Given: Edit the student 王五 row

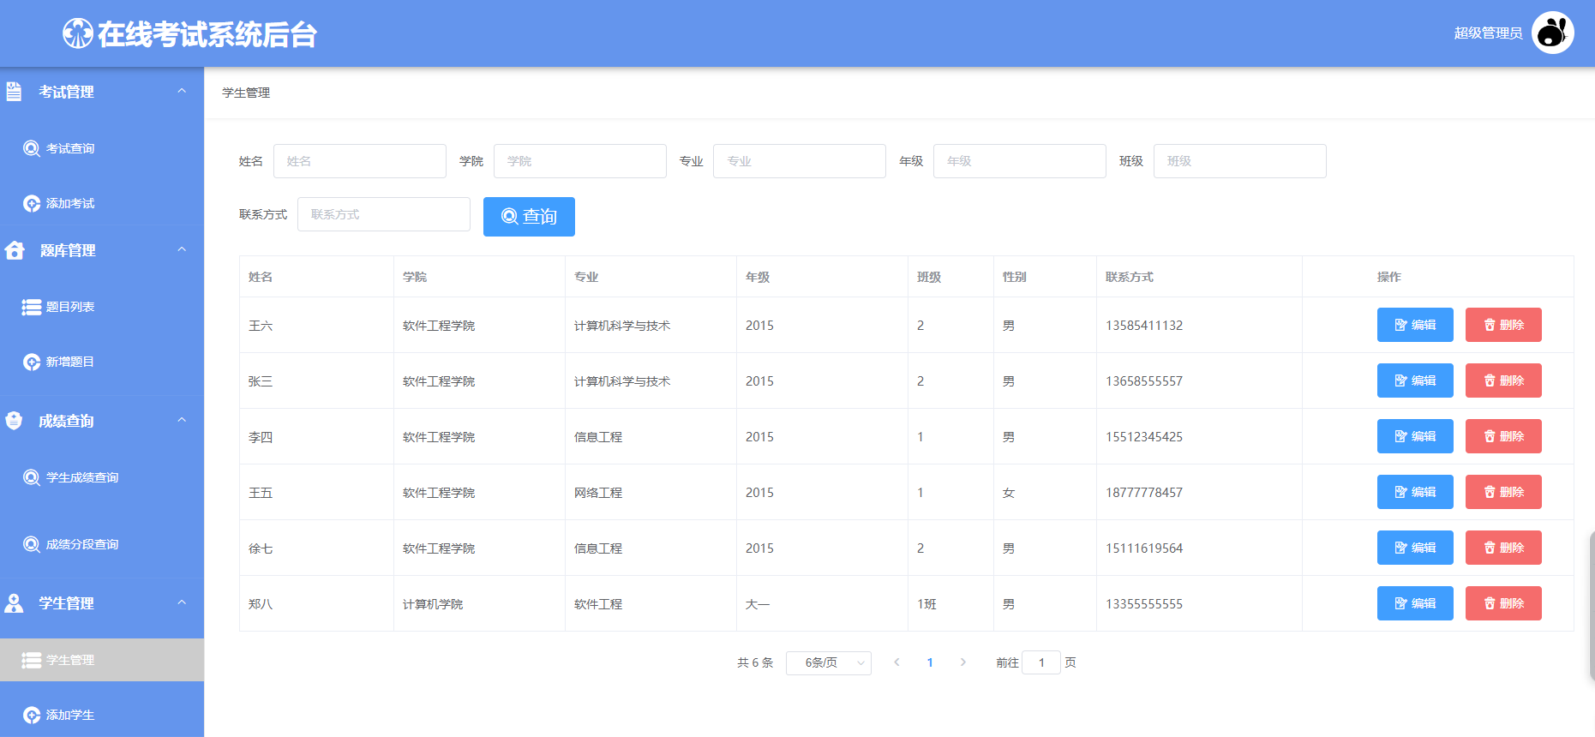Looking at the screenshot, I should click(x=1415, y=492).
